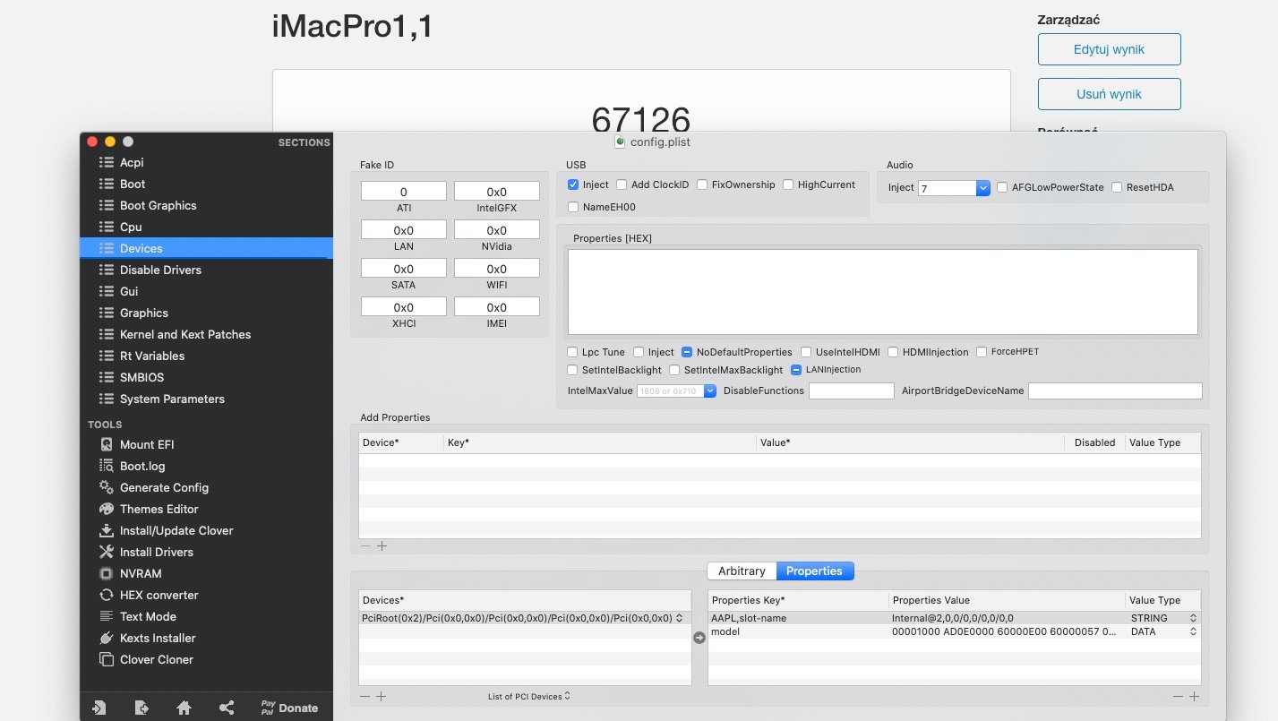
Task: Toggle the AFGLowPowerState checkbox
Action: [x=1002, y=187]
